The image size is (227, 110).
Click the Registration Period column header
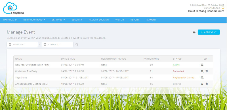pyautogui.click(x=113, y=59)
